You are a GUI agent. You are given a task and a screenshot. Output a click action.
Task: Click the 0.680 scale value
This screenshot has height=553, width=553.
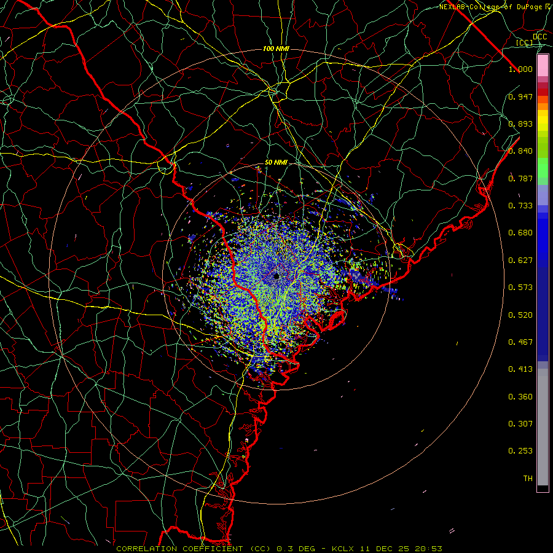(x=520, y=233)
